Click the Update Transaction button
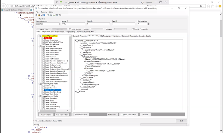Viewport: 223px width, 133px height. click(129, 115)
